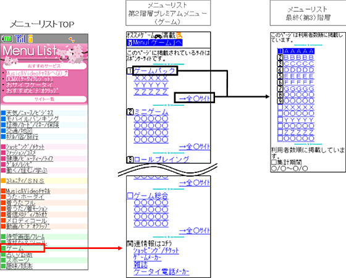Open DCMX(ケータイクレジット) link
This screenshot has width=346, height=278.
(x=30, y=79)
